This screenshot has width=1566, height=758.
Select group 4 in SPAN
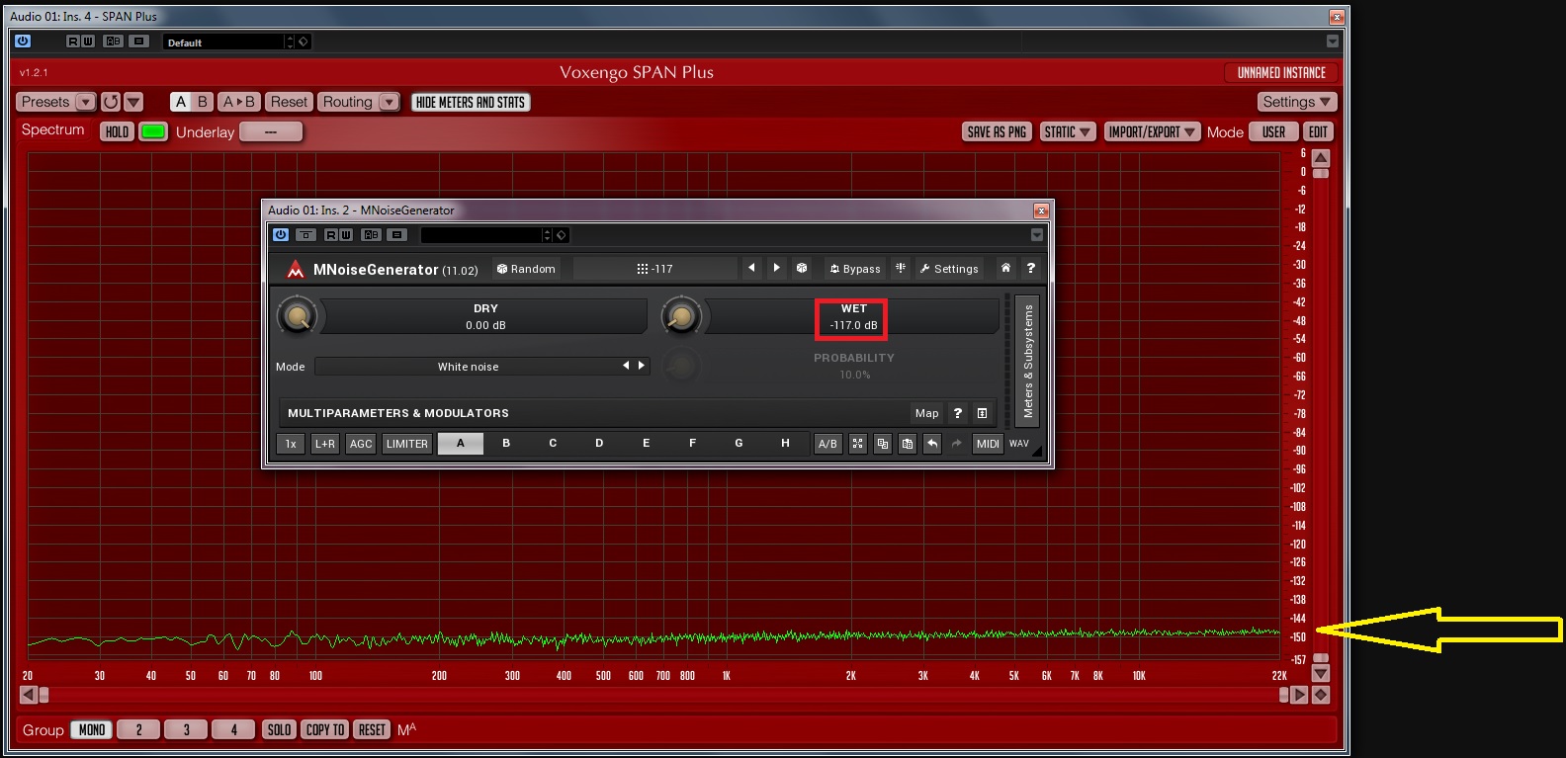coord(233,729)
